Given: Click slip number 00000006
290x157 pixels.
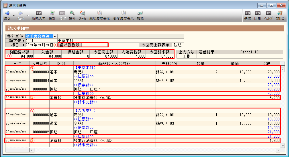Looking at the screenshot, I should 41,115.
